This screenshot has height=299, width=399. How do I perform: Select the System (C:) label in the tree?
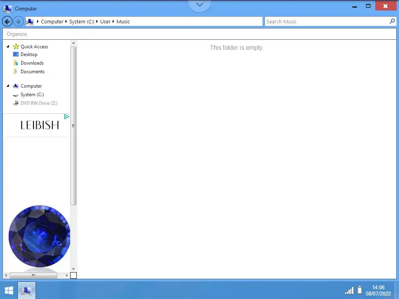[32, 95]
